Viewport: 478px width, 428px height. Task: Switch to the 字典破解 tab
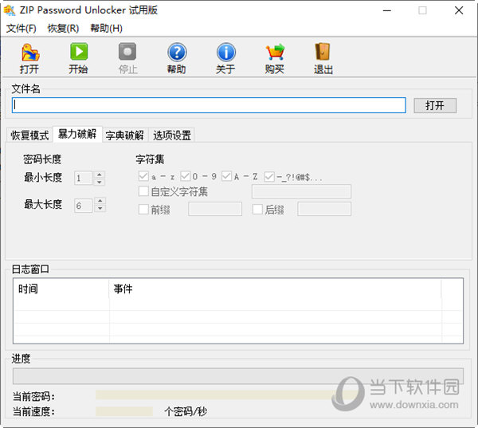tap(125, 135)
